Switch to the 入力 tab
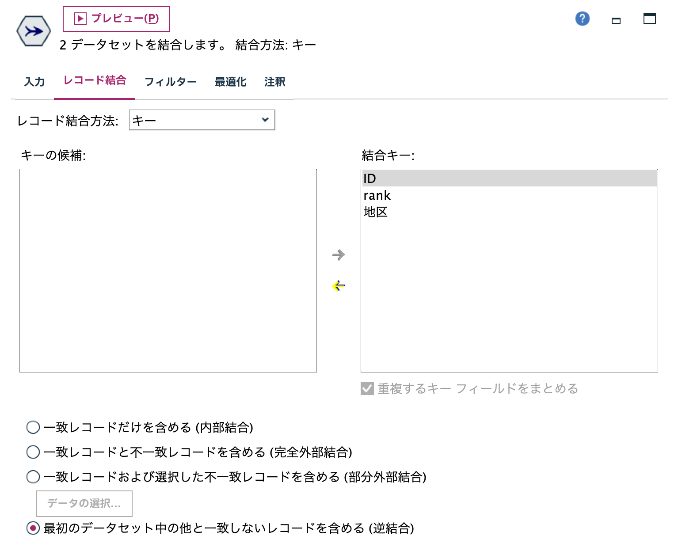 pos(34,82)
